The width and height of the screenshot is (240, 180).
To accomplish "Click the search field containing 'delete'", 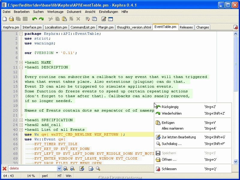I will click(33, 169).
